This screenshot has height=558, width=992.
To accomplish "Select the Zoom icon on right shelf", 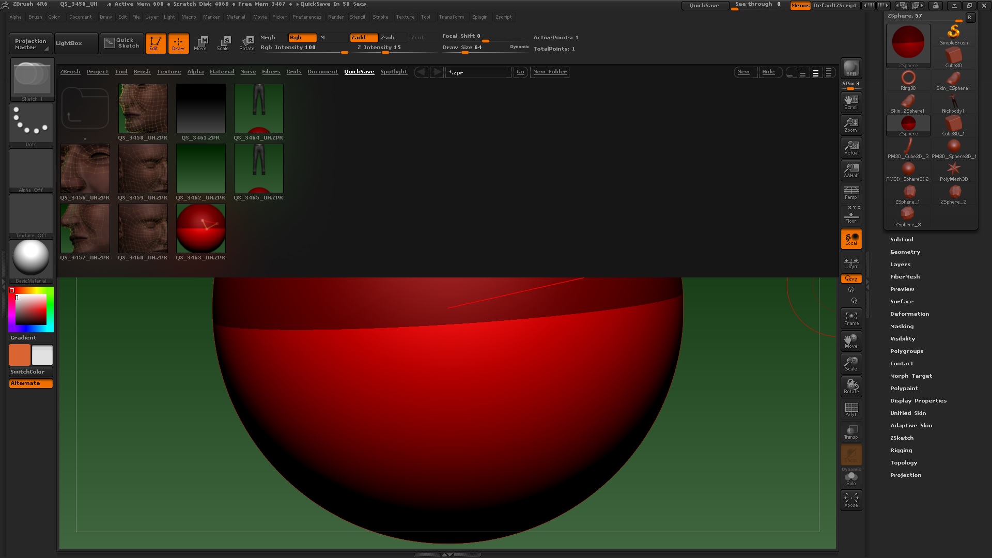I will pos(851,125).
